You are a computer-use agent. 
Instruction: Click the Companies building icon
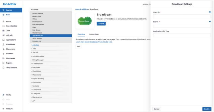[x=4, y=58]
